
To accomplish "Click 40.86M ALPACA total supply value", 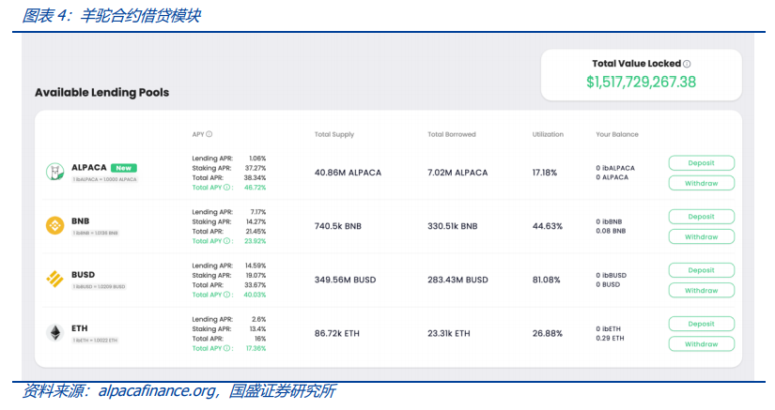I will pyautogui.click(x=348, y=173).
